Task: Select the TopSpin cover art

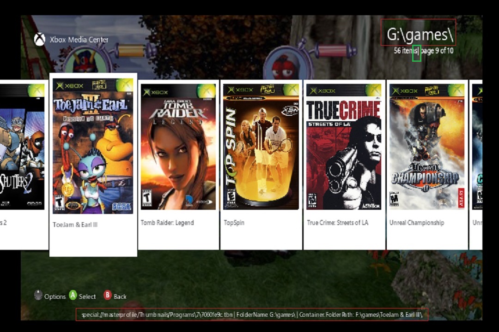Action: click(x=261, y=147)
